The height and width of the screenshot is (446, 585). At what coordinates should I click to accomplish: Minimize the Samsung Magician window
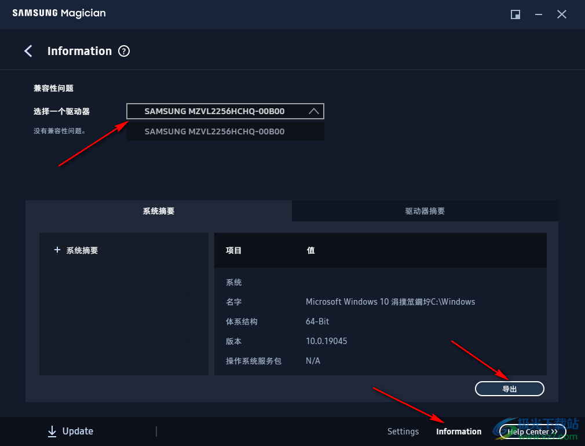tap(538, 14)
